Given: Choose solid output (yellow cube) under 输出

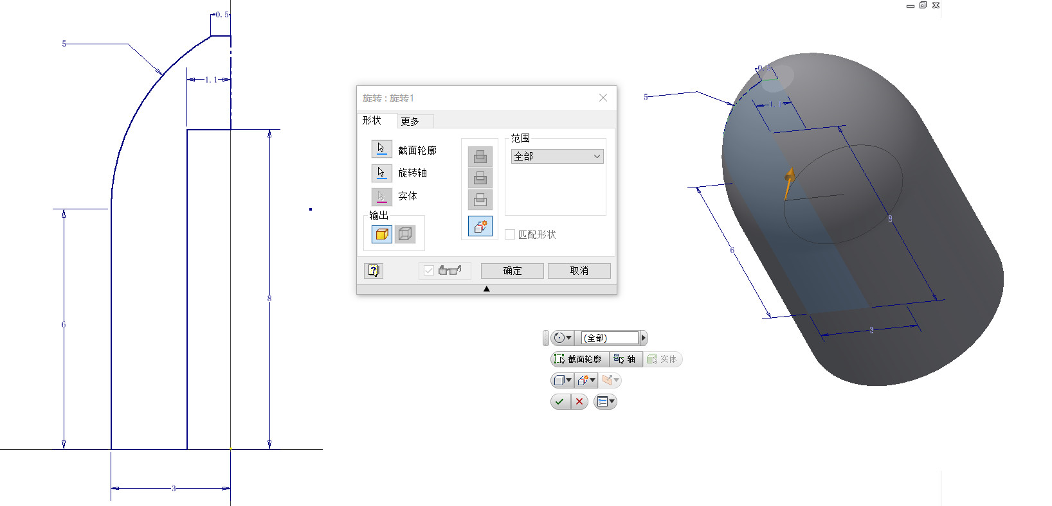Looking at the screenshot, I should (382, 234).
